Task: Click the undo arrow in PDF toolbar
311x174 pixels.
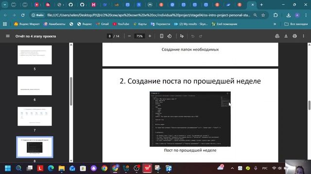Action: click(x=192, y=36)
